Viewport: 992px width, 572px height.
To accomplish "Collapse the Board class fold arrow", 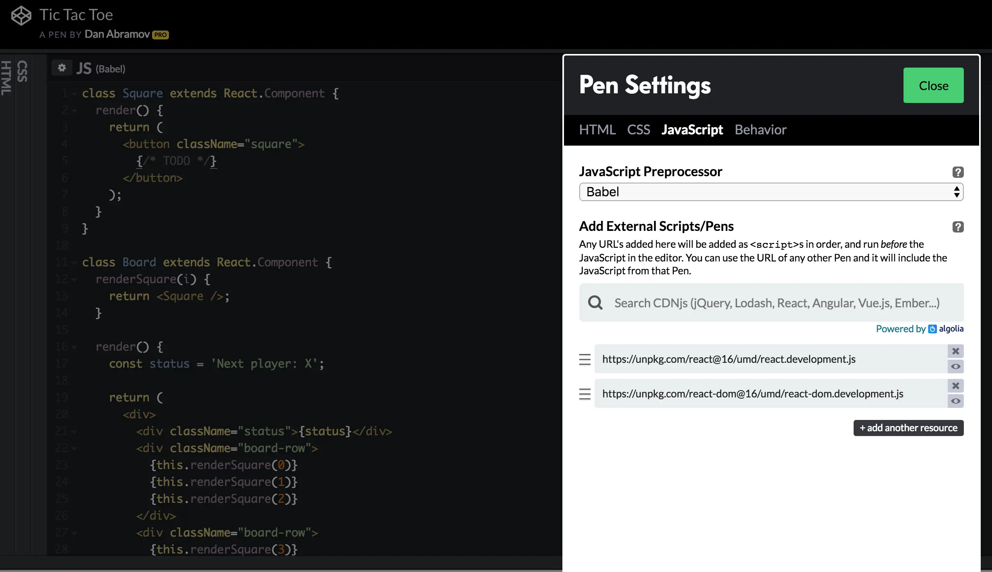I will (74, 263).
